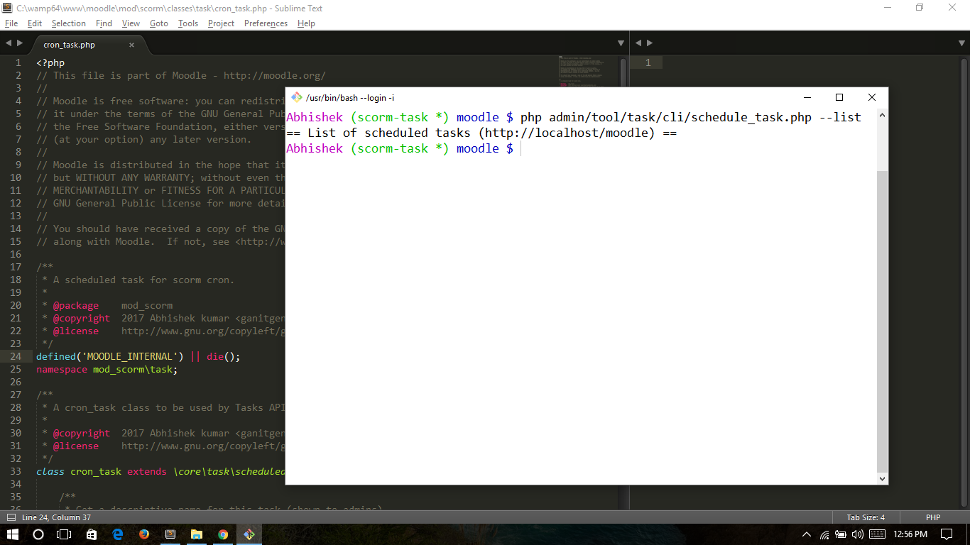The height and width of the screenshot is (545, 970).
Task: Click the battery tray icon
Action: tap(841, 534)
